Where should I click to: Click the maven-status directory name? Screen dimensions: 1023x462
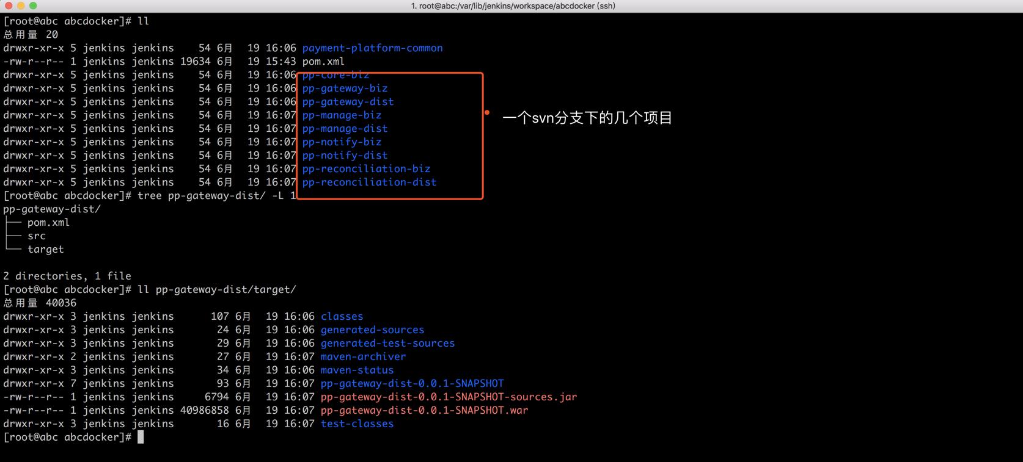tap(357, 370)
